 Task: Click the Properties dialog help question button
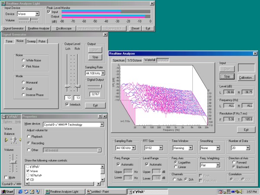pos(100,117)
